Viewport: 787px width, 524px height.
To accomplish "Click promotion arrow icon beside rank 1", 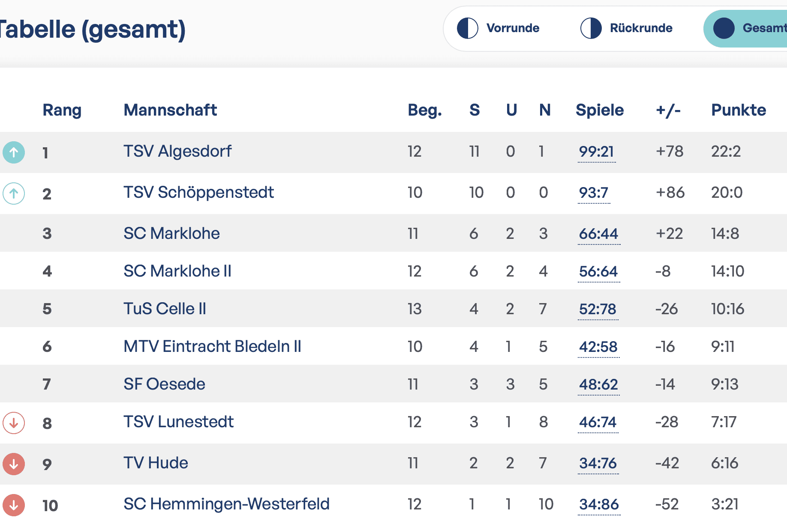I will (14, 152).
